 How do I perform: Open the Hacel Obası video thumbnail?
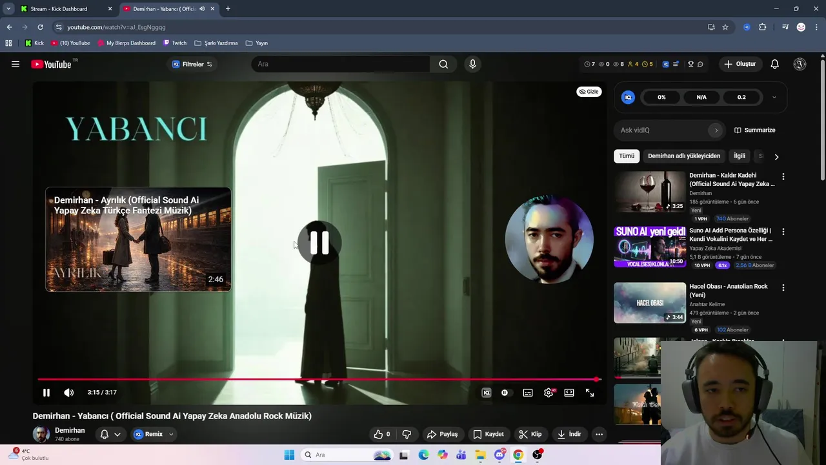tap(650, 302)
